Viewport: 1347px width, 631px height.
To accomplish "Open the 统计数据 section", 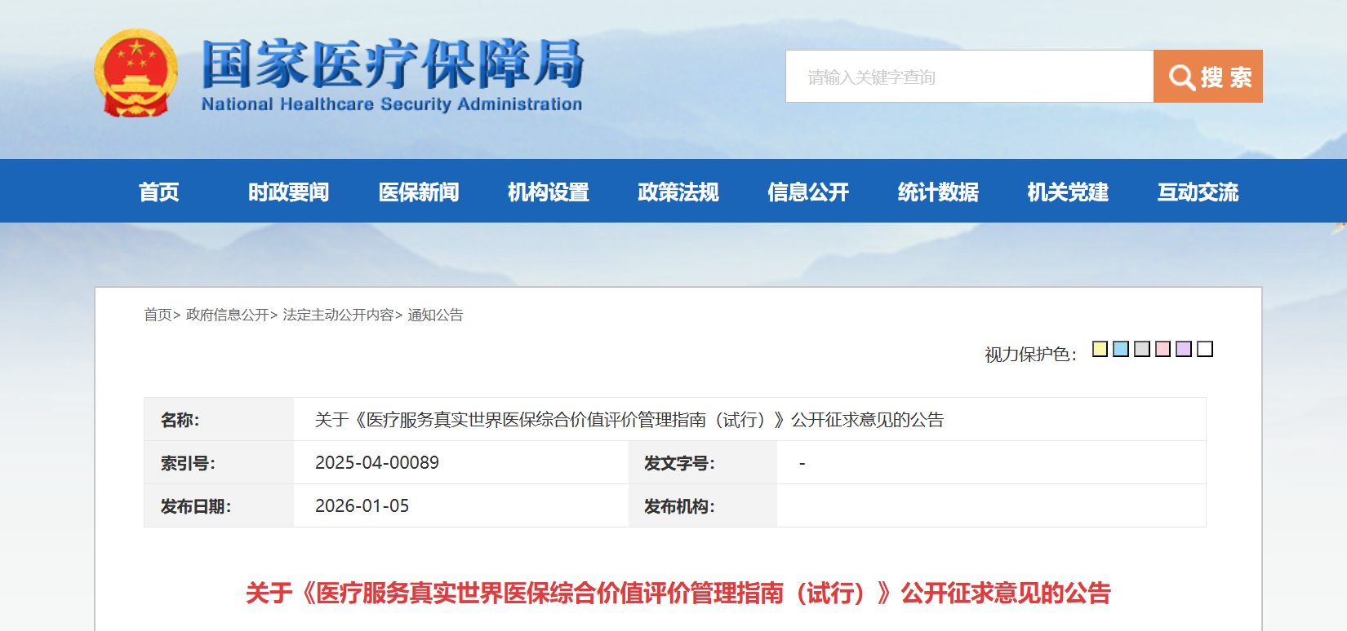I will pos(938,192).
